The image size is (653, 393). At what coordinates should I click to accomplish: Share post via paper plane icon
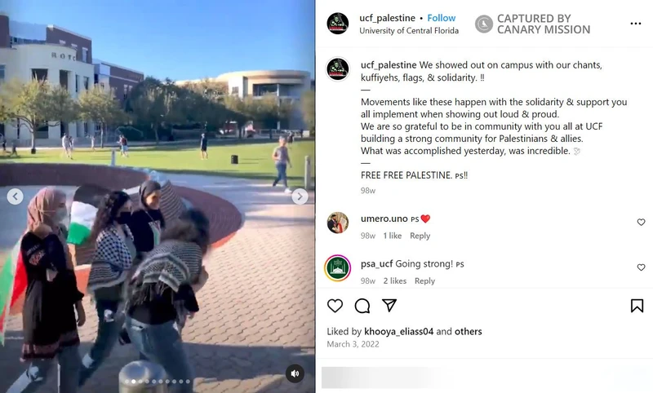(389, 305)
